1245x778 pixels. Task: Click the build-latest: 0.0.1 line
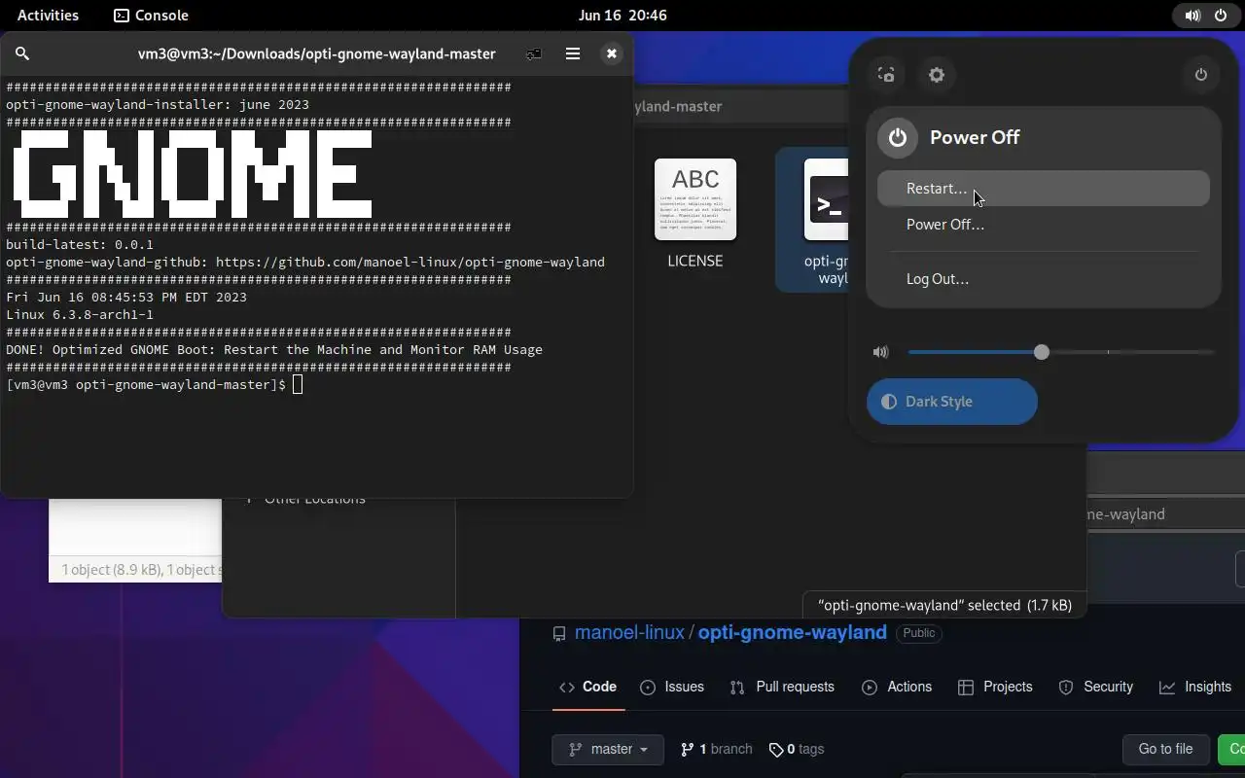point(80,245)
